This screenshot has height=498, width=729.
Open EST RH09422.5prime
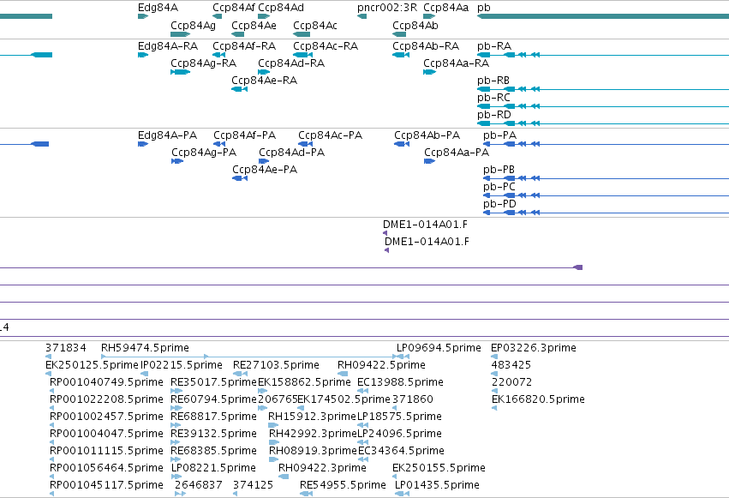tap(381, 365)
